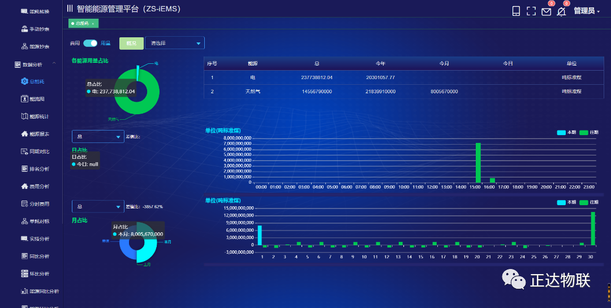Click the 能源统计 map icon
Screen dimensions: 611x308
tap(24, 116)
